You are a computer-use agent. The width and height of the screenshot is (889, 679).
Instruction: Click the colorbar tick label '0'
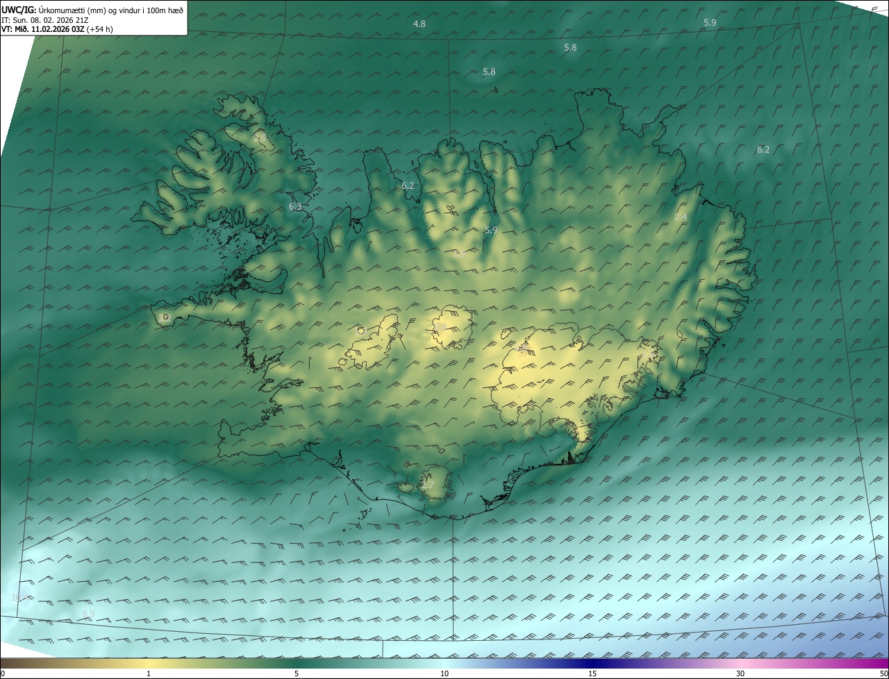(3, 673)
